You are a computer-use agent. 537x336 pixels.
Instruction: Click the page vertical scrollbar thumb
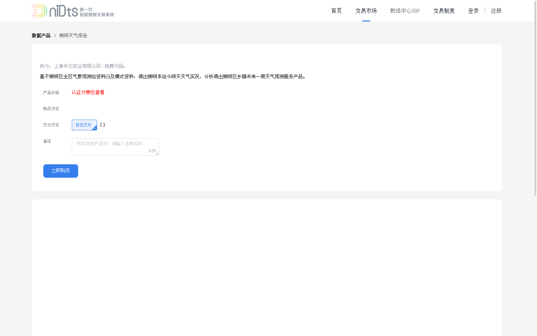point(535,98)
